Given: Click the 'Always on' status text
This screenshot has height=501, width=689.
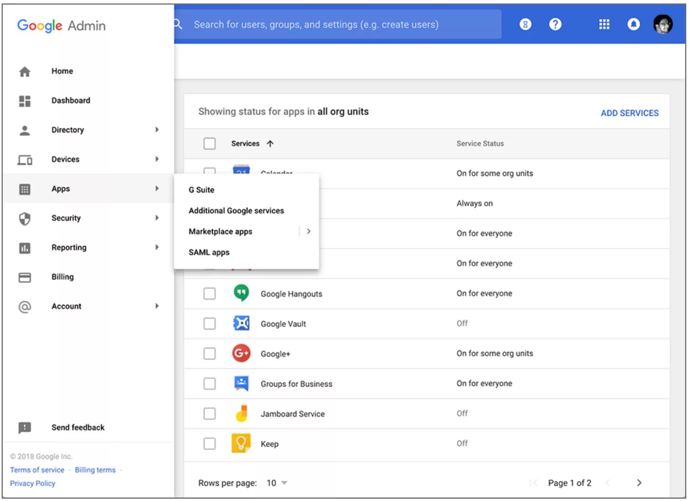Looking at the screenshot, I should point(474,204).
